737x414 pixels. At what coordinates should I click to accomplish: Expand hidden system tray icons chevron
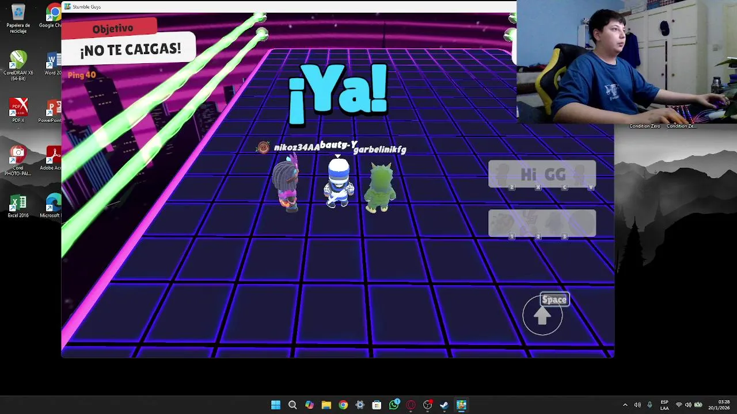click(x=625, y=405)
